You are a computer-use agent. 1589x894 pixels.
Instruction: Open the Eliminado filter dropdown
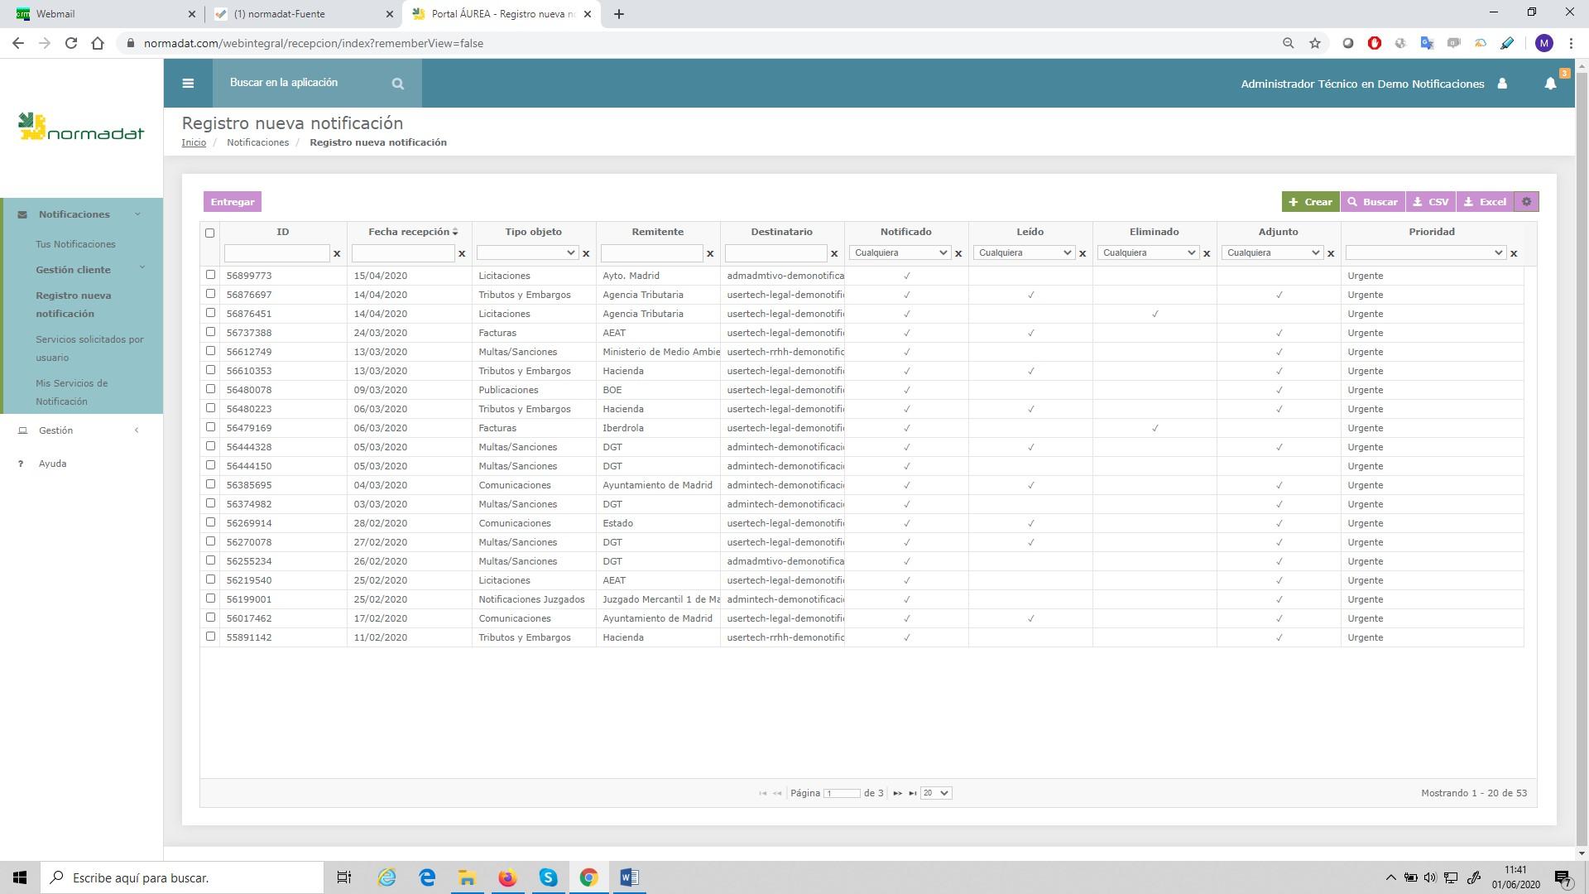[x=1148, y=252]
